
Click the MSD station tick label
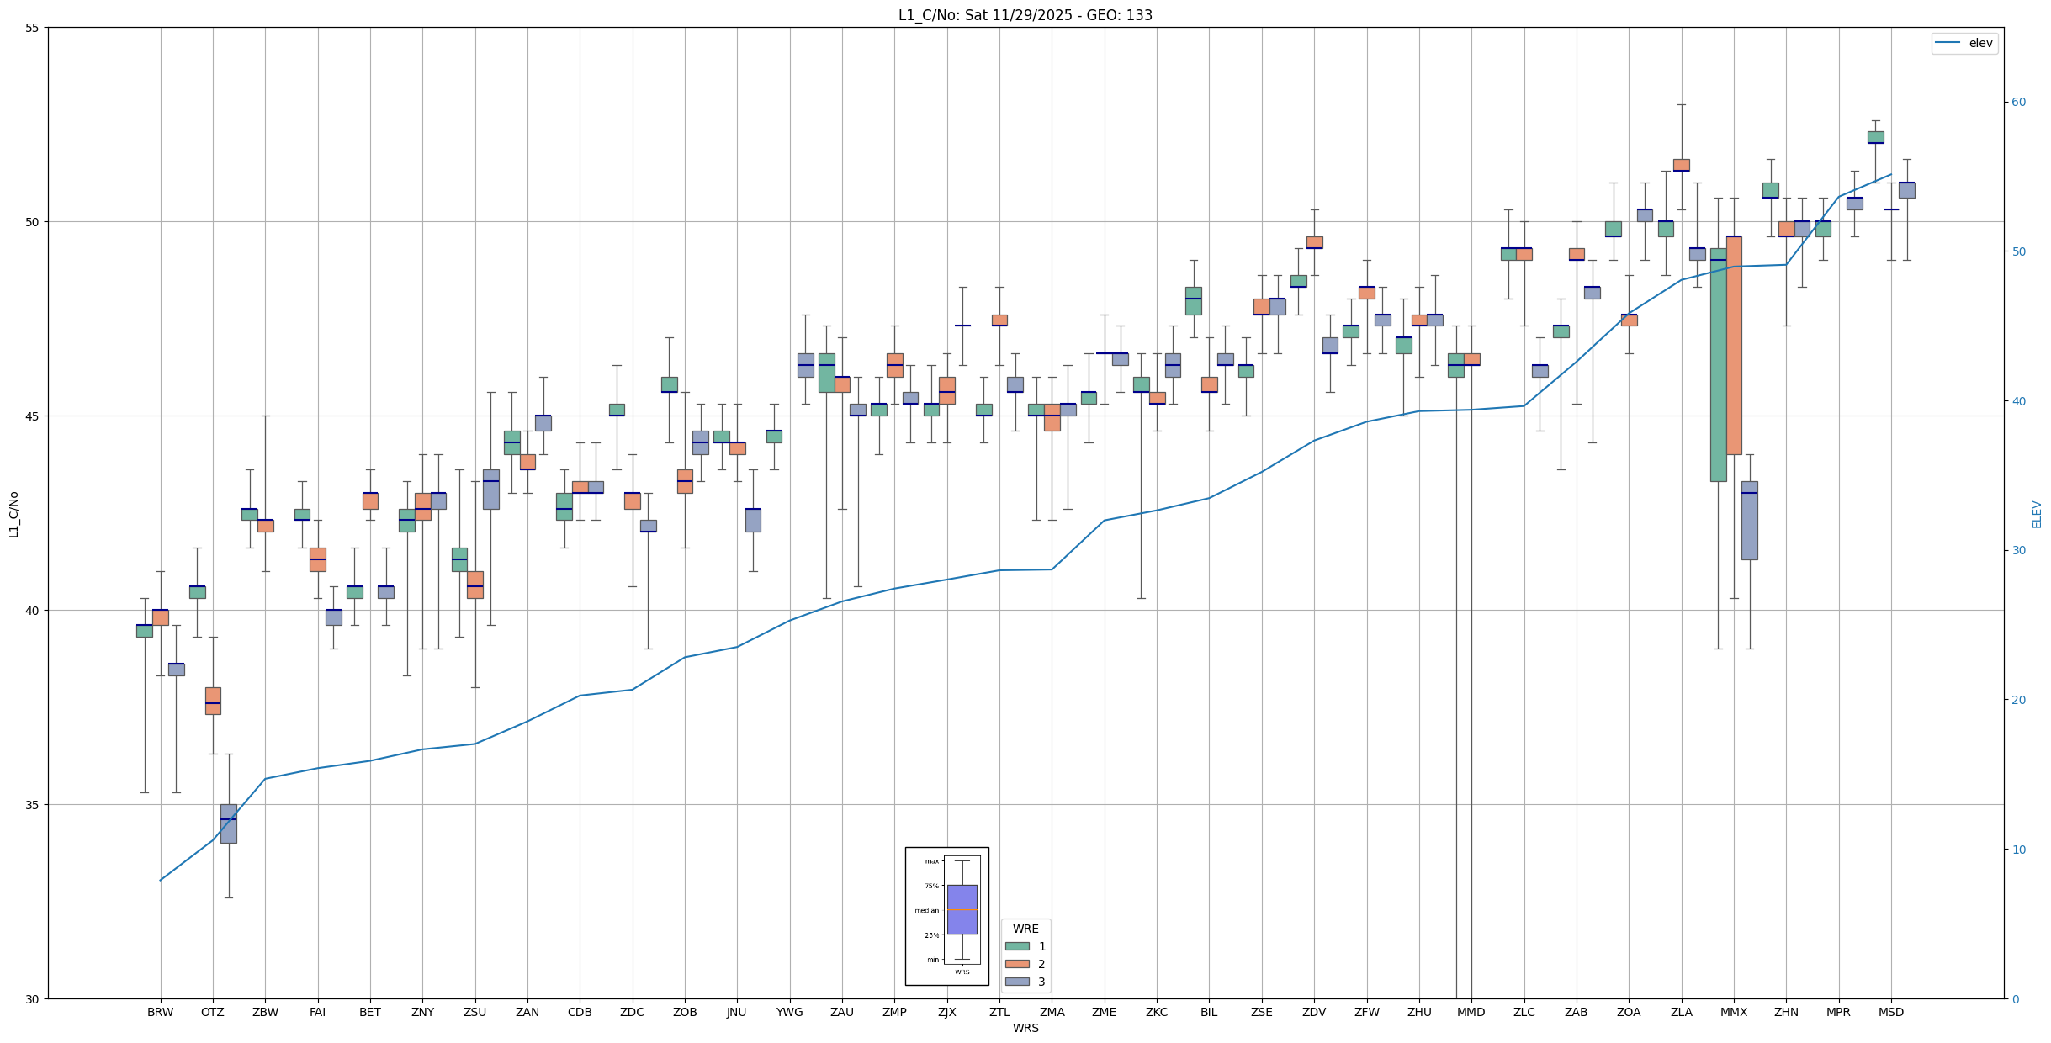[x=1890, y=1012]
